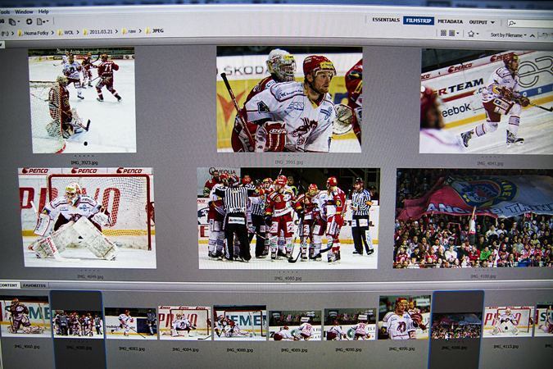This screenshot has height=369, width=553.
Task: Expand chevron after the 2011.03.21 breadcrumb
Action: pos(116,31)
